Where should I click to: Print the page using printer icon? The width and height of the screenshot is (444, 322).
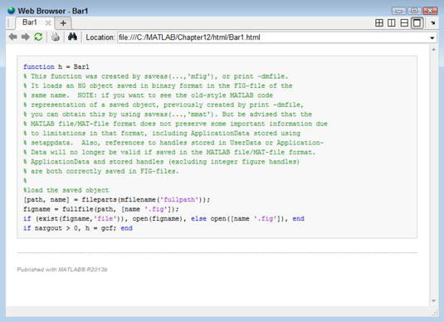[56, 37]
